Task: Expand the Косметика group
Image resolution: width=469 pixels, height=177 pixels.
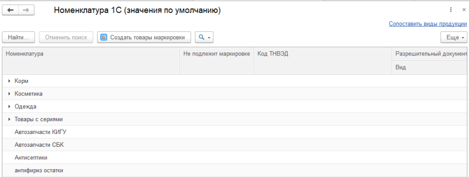Action: point(9,94)
